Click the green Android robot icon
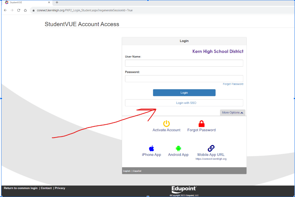 [x=178, y=148]
